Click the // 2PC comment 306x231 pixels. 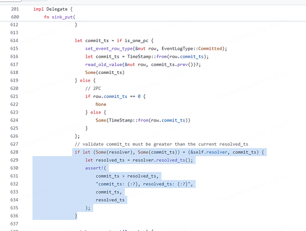tap(93, 88)
